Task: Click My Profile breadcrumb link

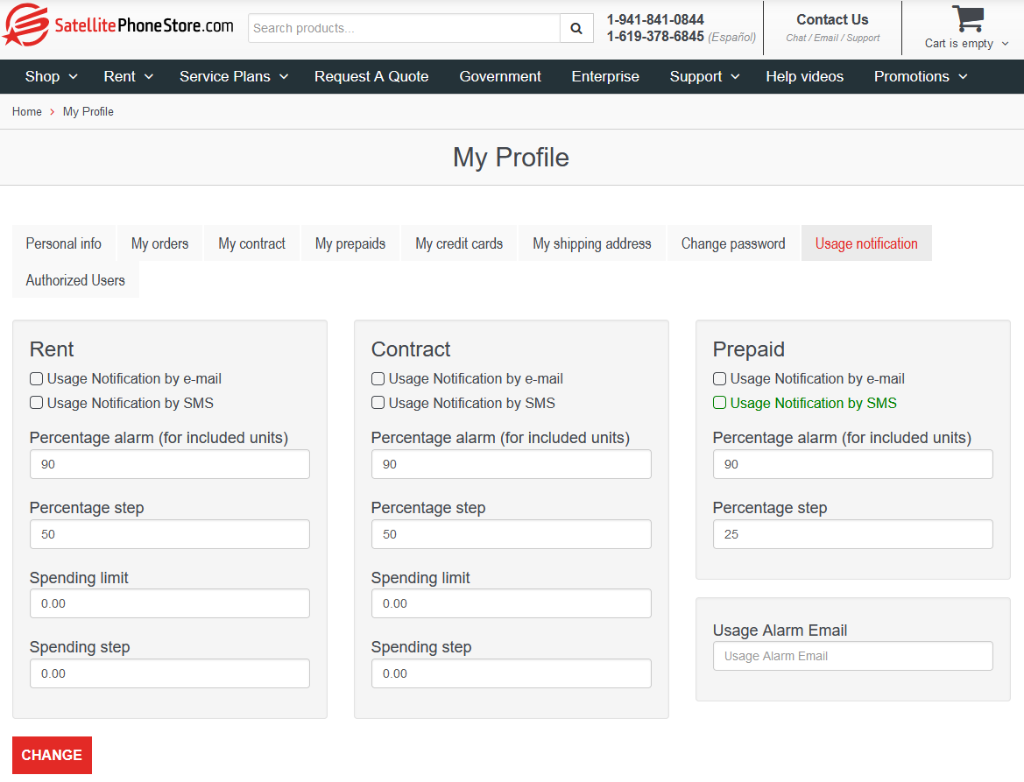Action: (x=88, y=111)
